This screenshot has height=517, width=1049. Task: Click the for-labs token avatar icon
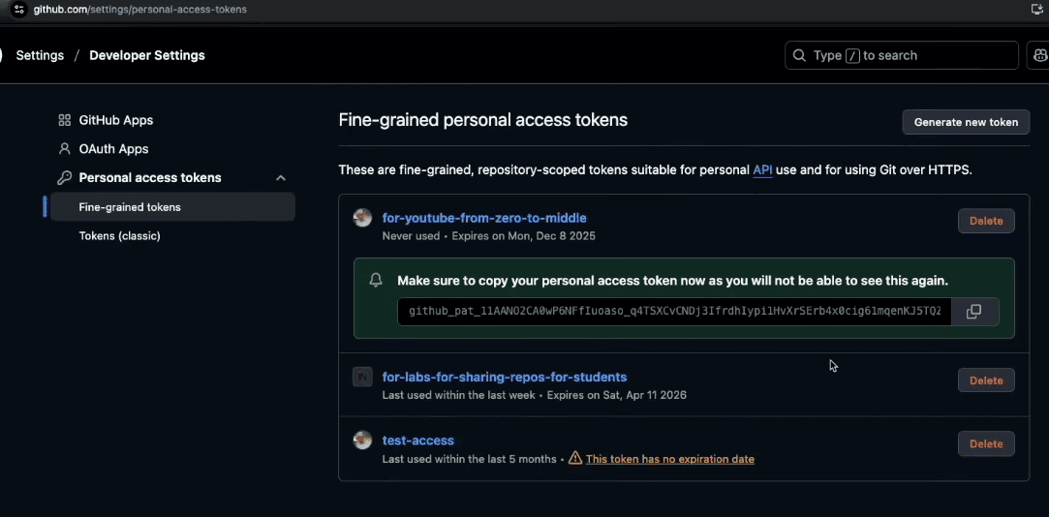point(362,377)
